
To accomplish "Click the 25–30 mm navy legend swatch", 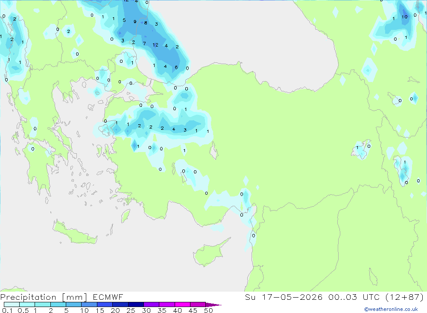I will [x=136, y=304].
